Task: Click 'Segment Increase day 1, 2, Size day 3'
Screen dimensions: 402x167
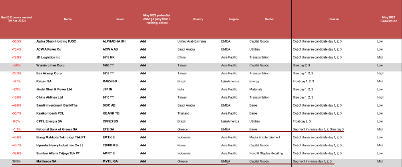Action: tap(318, 130)
